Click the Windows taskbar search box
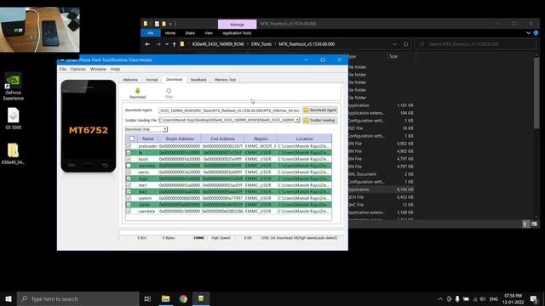The image size is (545, 306). (x=77, y=298)
